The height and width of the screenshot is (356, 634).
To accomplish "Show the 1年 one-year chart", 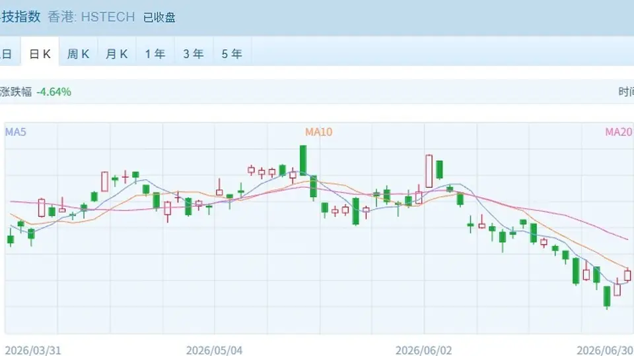I will pyautogui.click(x=155, y=53).
